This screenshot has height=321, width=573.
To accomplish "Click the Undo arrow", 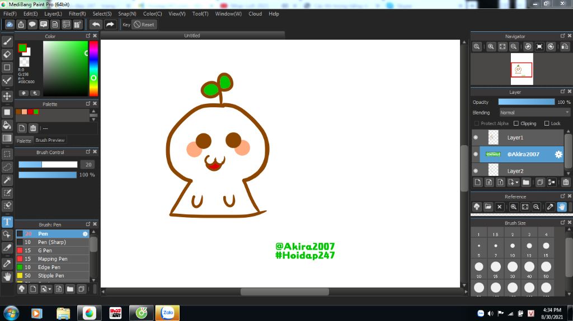I will (x=96, y=25).
